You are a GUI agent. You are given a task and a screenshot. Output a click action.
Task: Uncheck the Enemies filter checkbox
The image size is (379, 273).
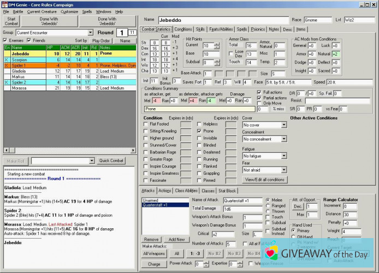[6, 40]
